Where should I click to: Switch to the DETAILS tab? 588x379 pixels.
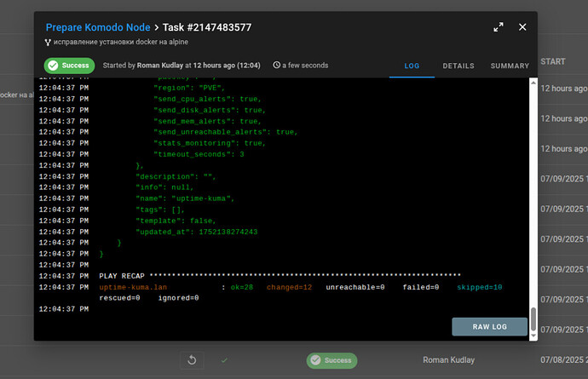pos(458,66)
